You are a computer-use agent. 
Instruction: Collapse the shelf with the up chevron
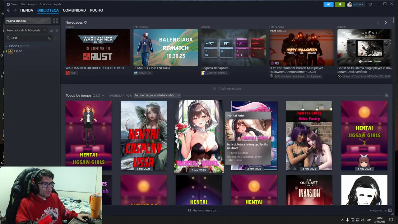coord(386,96)
